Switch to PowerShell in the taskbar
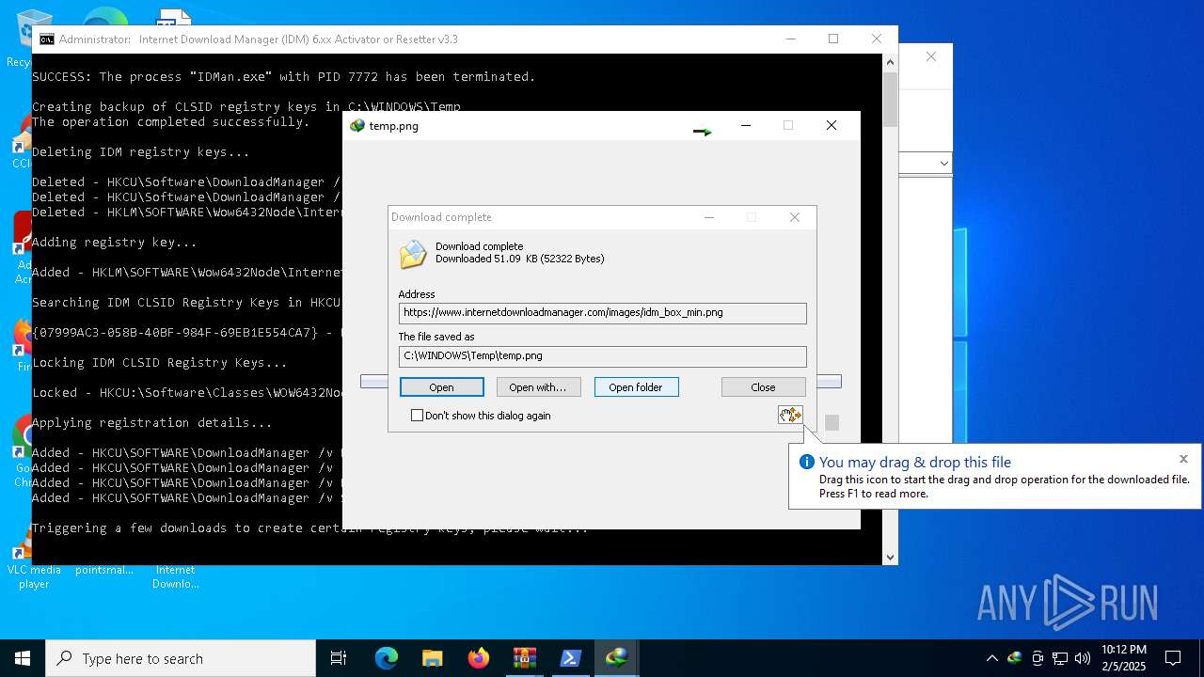1204x677 pixels. tap(570, 658)
